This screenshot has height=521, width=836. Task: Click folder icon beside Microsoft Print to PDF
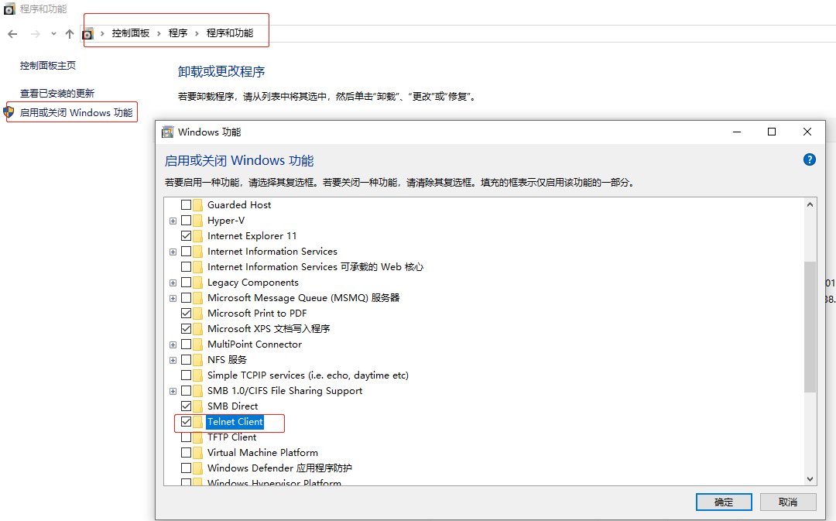pyautogui.click(x=198, y=313)
